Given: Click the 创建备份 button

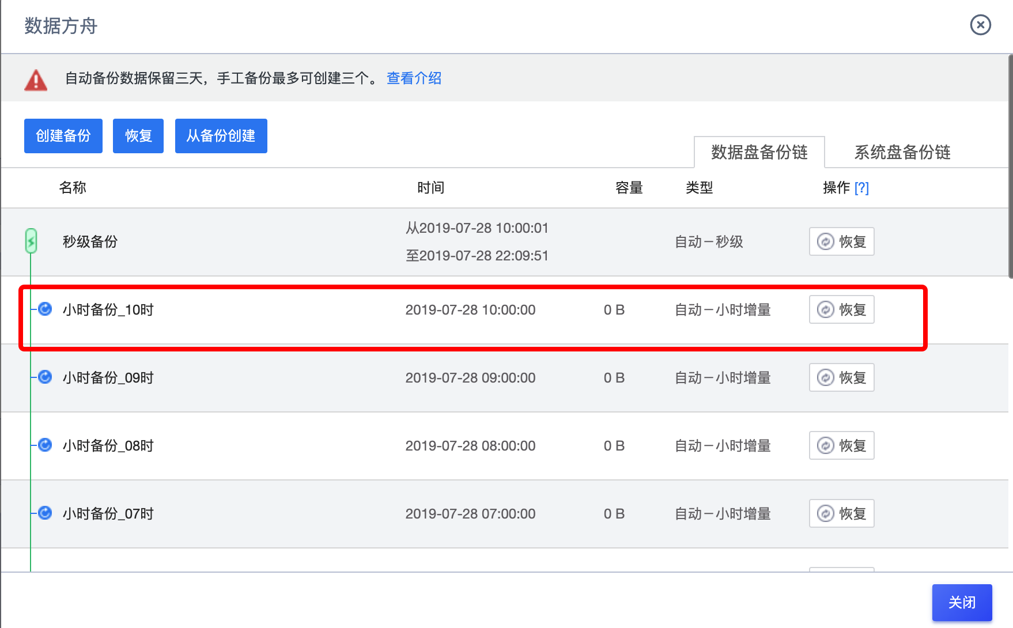Looking at the screenshot, I should tap(63, 136).
